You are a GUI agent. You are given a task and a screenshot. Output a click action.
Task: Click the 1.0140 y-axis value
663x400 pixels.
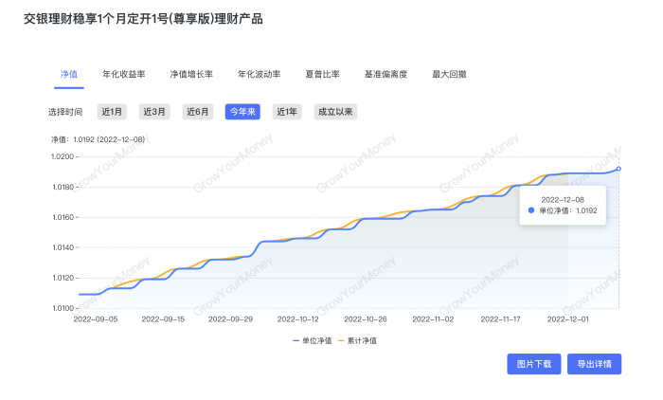pyautogui.click(x=63, y=247)
